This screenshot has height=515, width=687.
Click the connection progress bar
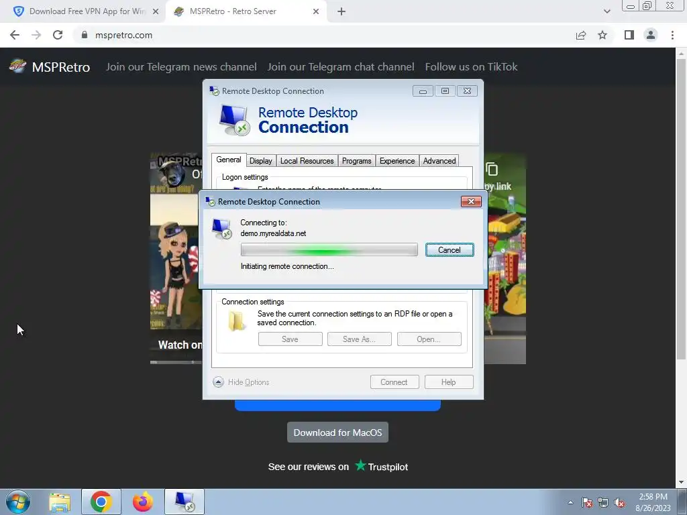click(x=329, y=250)
